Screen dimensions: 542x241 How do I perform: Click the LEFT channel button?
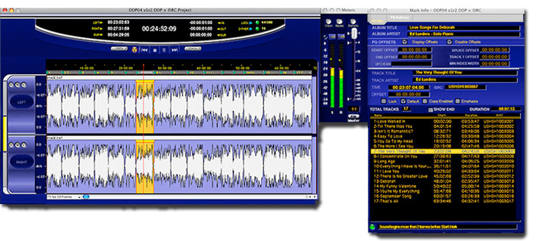pos(21,102)
